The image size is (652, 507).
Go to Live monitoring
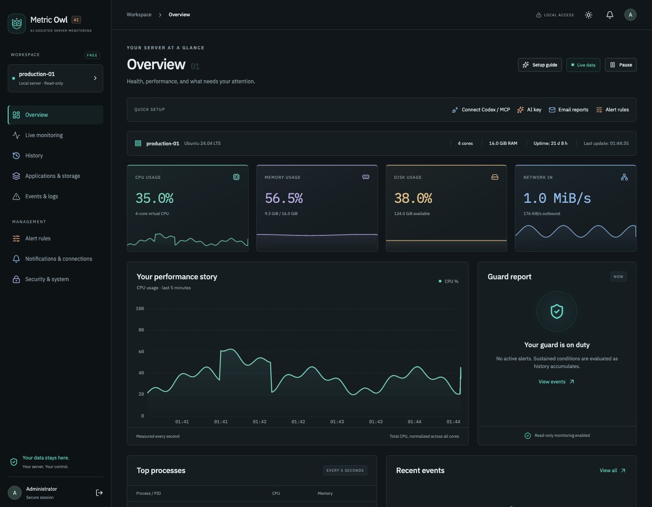55,135
